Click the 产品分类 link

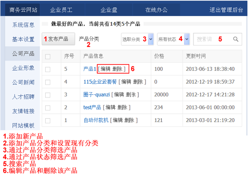[x=89, y=39]
